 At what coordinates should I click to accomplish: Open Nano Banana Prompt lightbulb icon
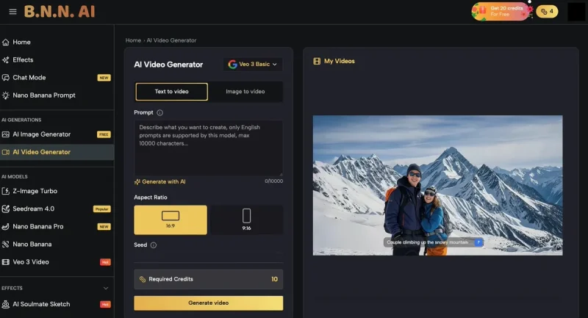pos(7,95)
